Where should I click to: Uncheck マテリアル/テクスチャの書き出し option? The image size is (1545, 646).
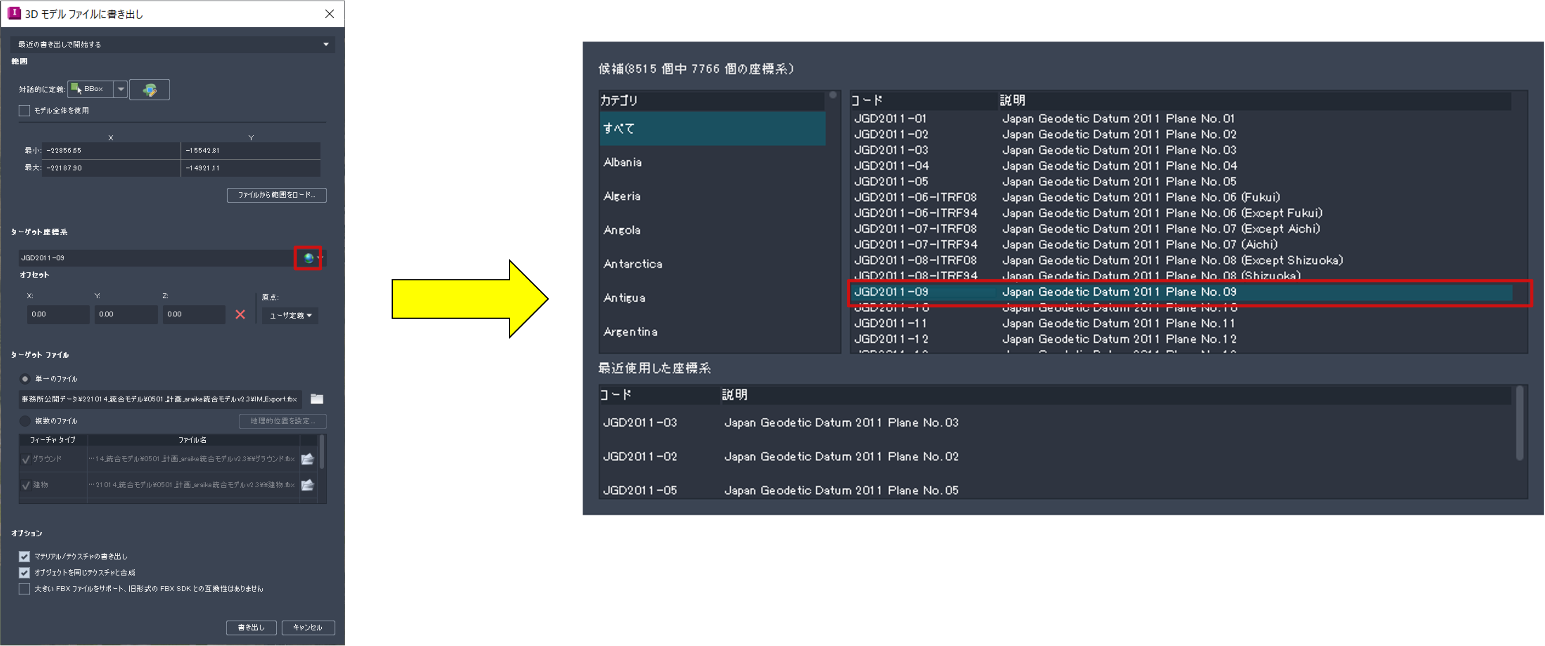click(x=25, y=556)
